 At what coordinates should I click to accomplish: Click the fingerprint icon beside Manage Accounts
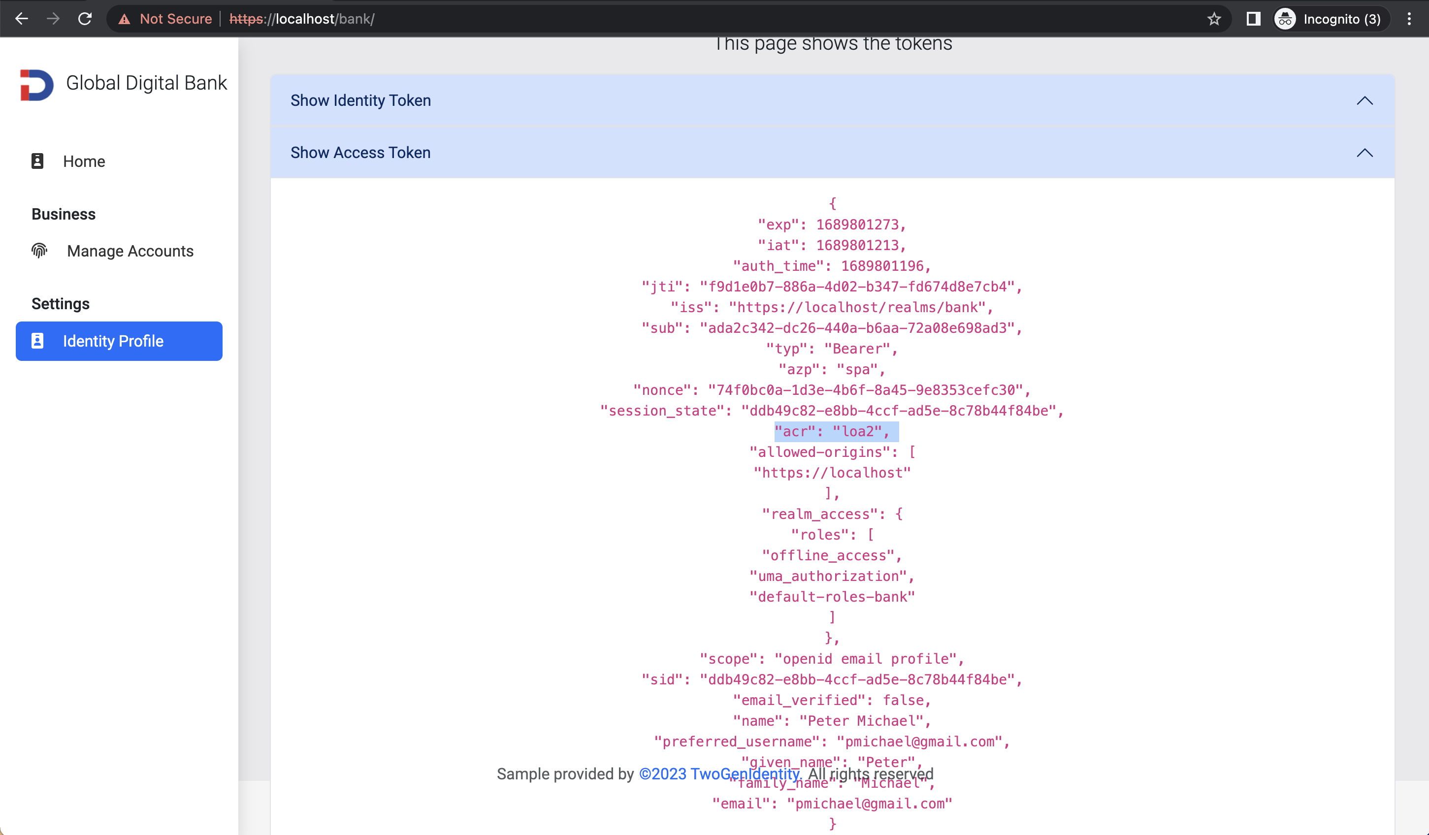click(x=39, y=251)
